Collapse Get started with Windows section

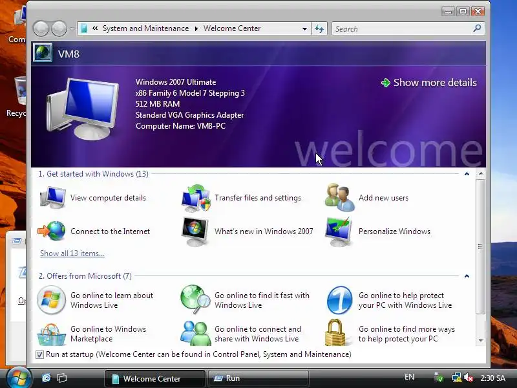tap(467, 173)
